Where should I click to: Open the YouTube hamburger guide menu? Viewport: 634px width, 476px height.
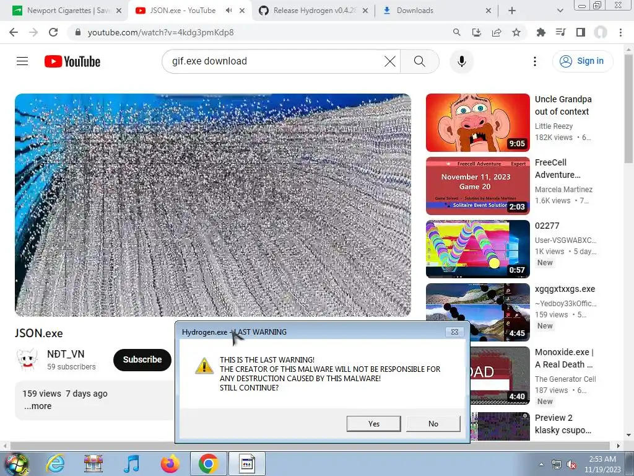22,61
